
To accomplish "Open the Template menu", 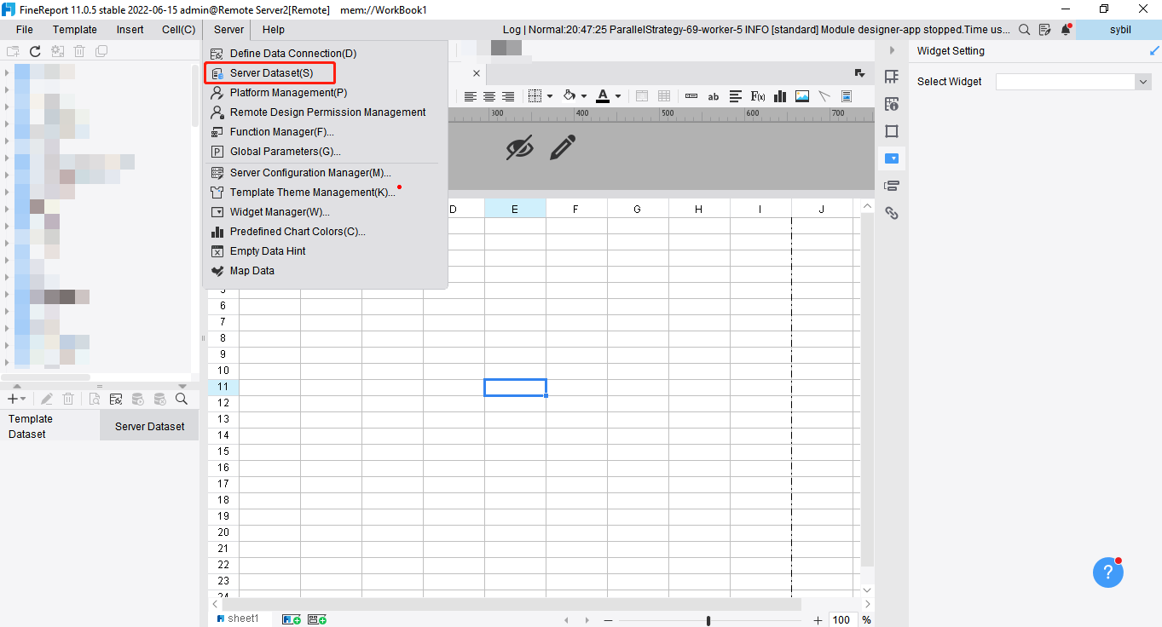I will point(75,30).
